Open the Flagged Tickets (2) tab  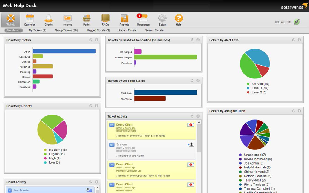pyautogui.click(x=98, y=30)
